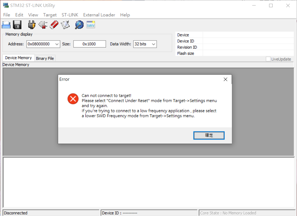Click the Flash size row
Viewport: 297px width, 216px height.
point(235,53)
